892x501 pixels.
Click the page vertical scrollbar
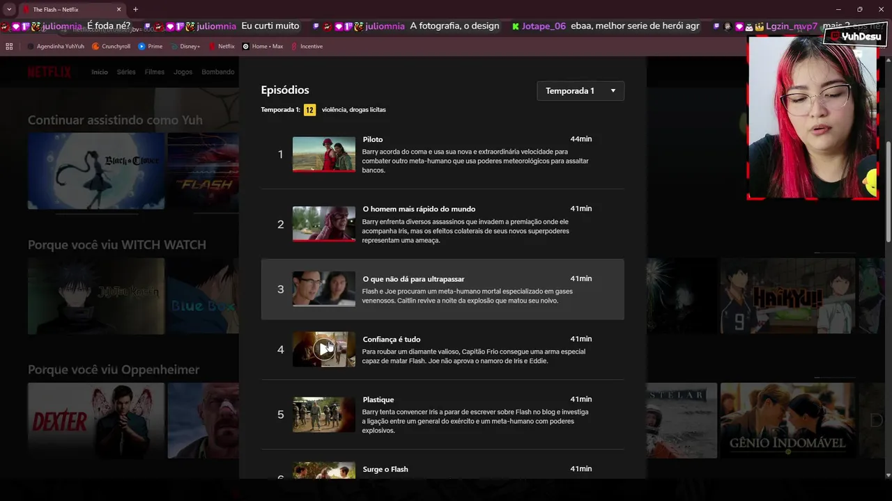coord(888,191)
